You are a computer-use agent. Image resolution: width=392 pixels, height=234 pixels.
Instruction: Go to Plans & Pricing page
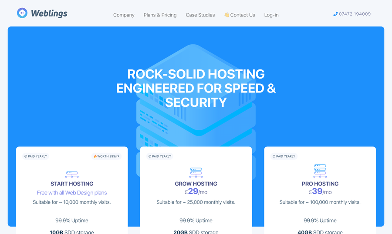pos(160,15)
